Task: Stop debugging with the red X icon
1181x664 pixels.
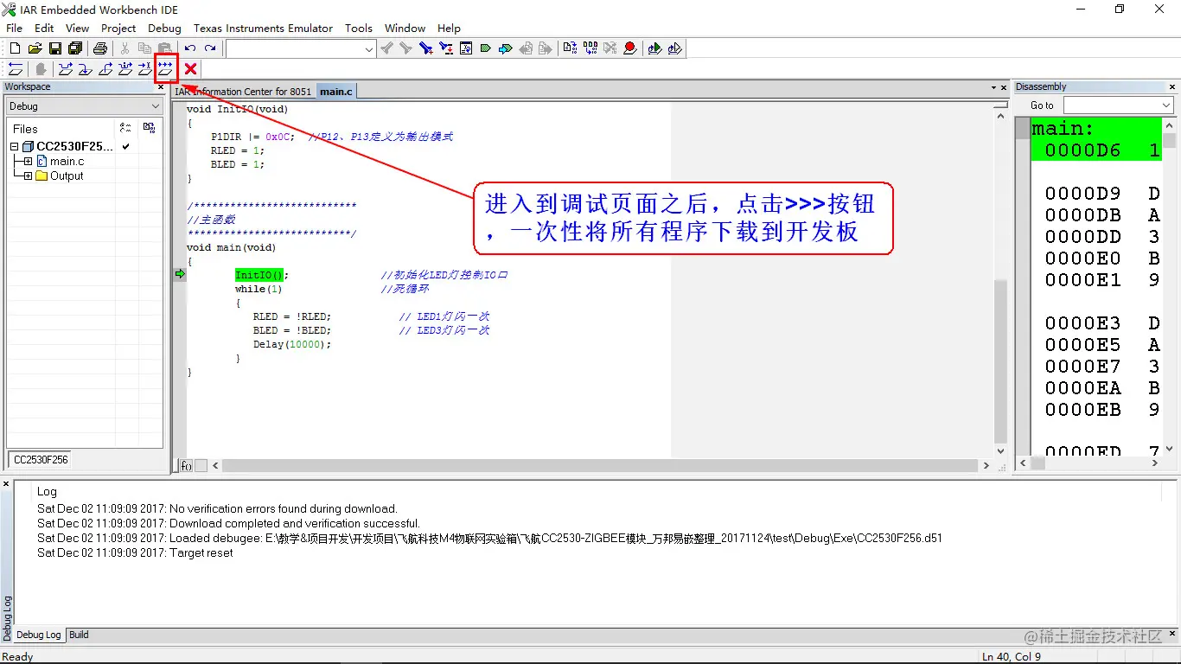Action: pos(190,69)
